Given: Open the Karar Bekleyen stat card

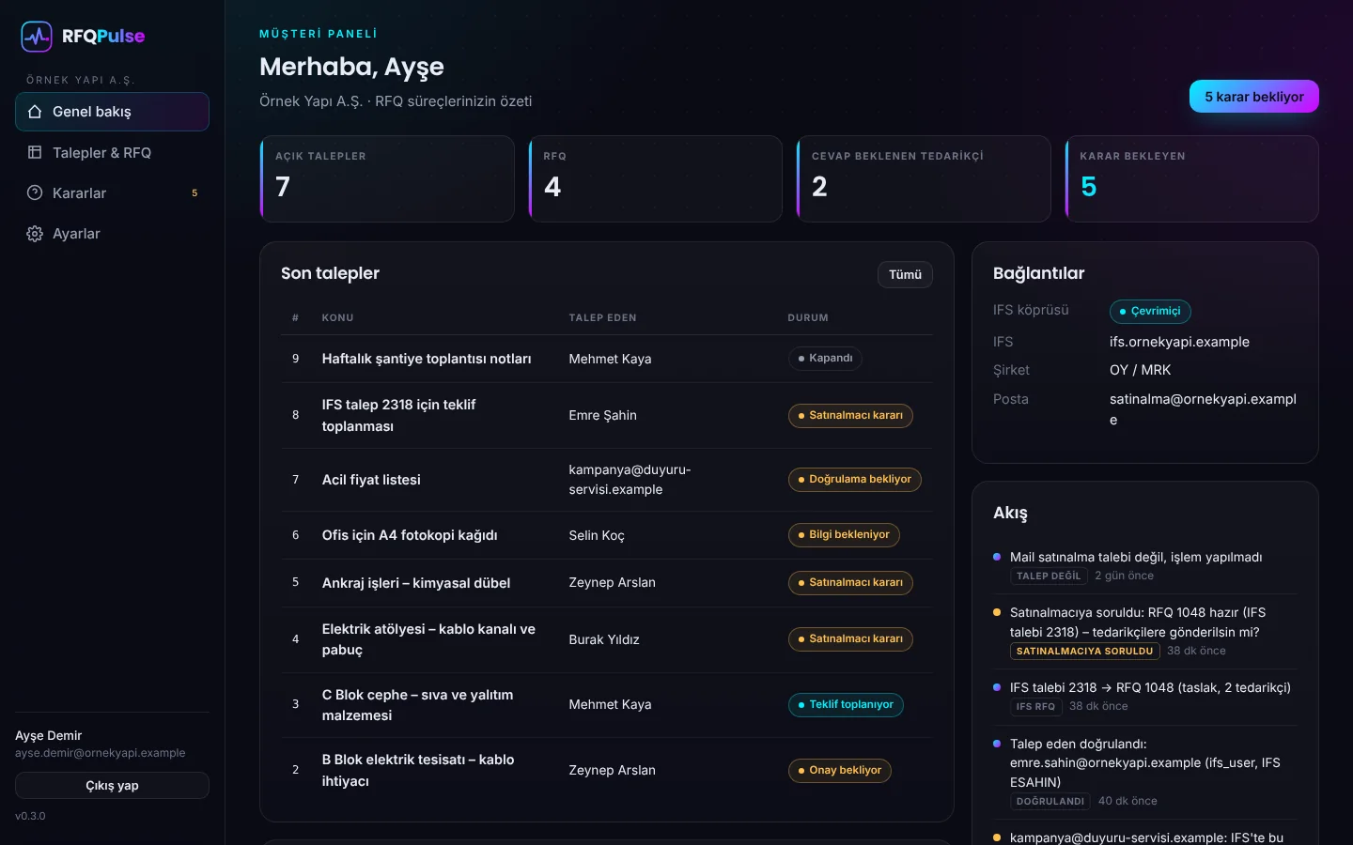Looking at the screenshot, I should [x=1192, y=178].
